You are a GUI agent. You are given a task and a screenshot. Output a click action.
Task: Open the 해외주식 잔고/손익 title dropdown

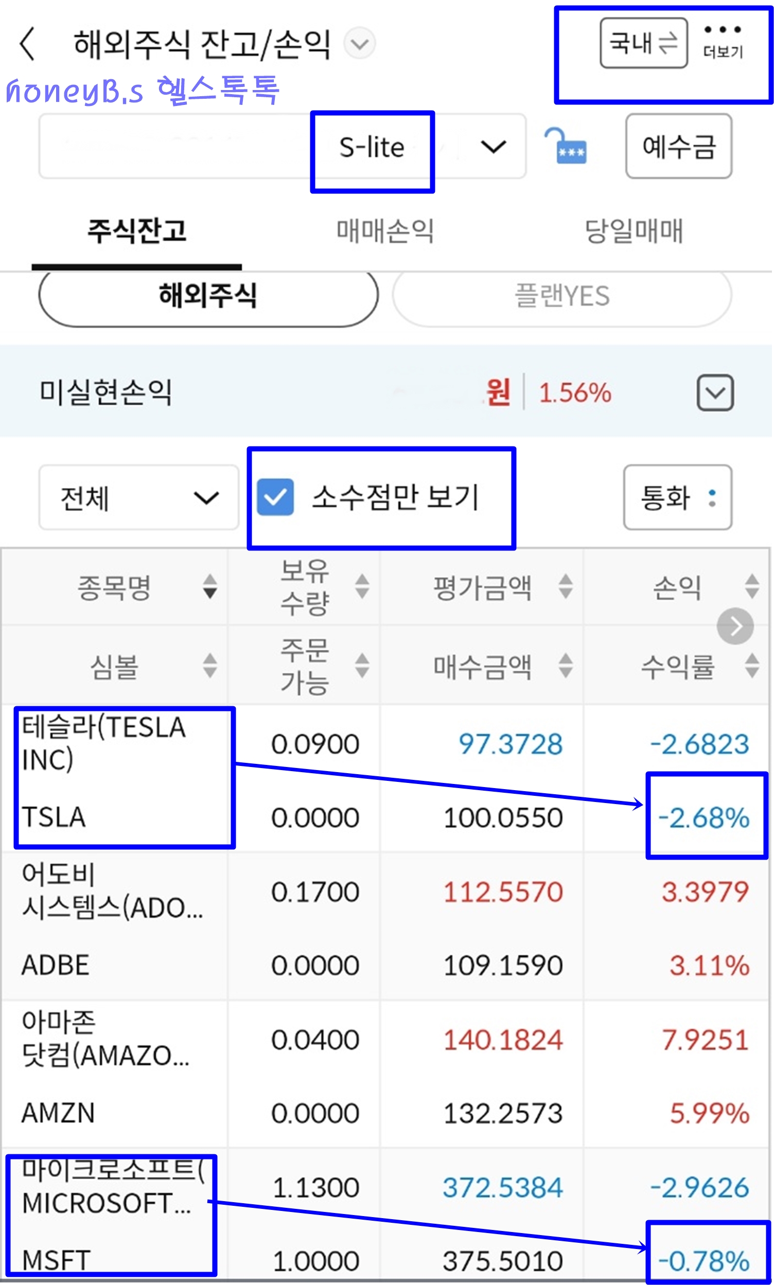point(360,43)
